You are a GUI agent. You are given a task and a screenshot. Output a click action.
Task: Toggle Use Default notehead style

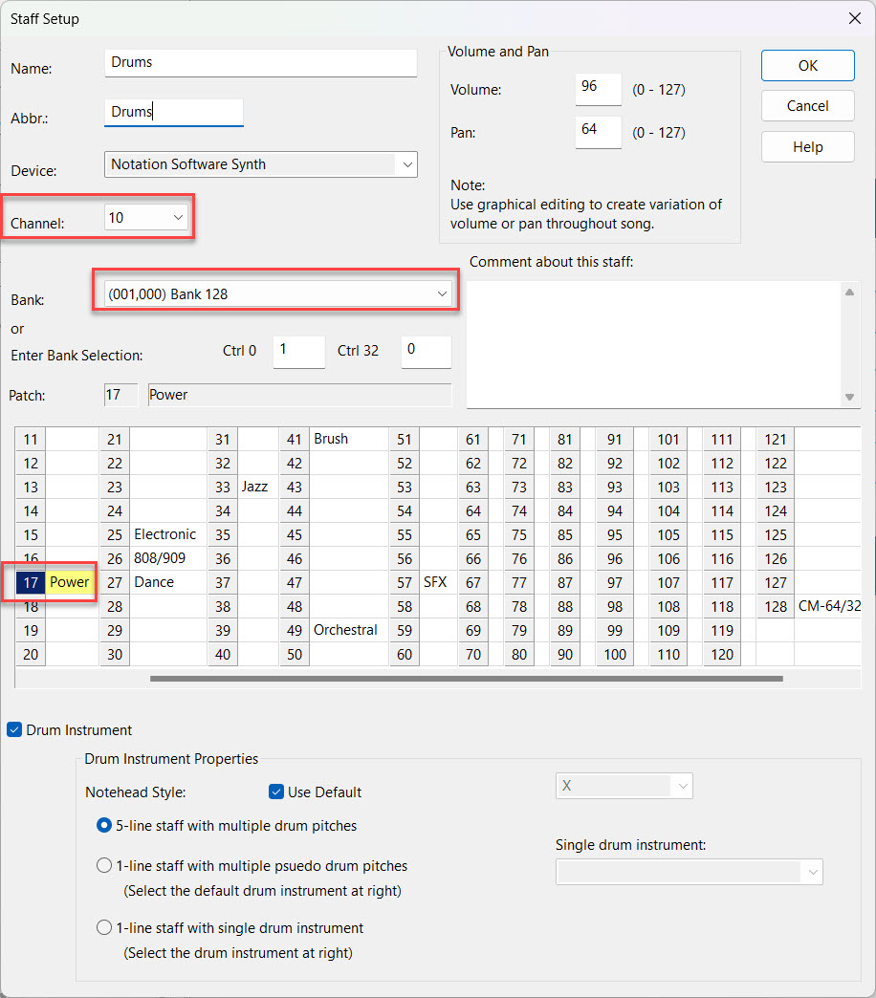tap(276, 792)
